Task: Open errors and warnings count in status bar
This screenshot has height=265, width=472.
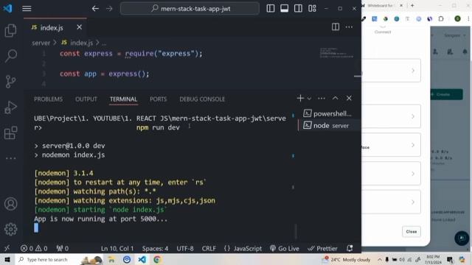Action: click(34, 249)
